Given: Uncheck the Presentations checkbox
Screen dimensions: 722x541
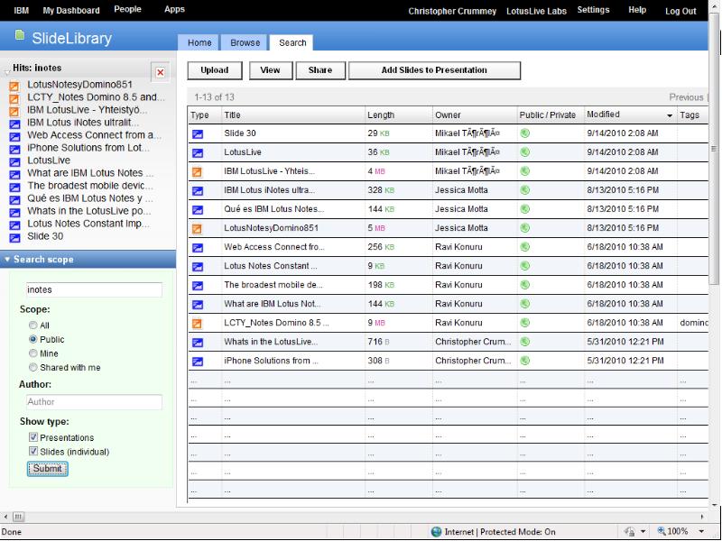Looking at the screenshot, I should (33, 437).
